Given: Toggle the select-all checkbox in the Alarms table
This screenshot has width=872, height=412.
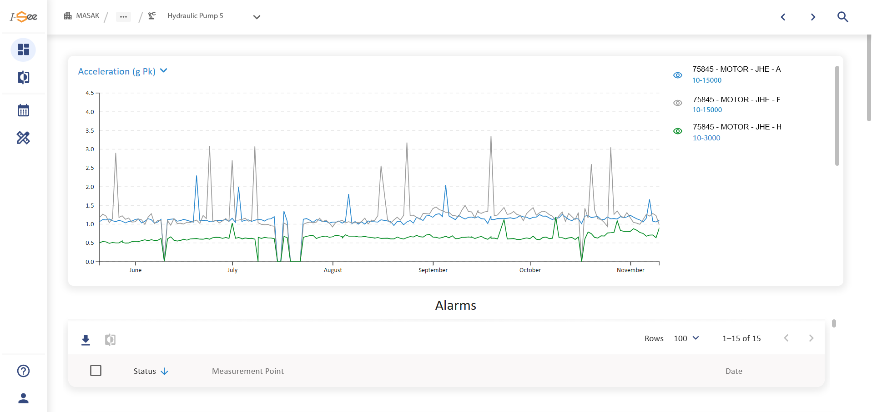Looking at the screenshot, I should point(96,371).
